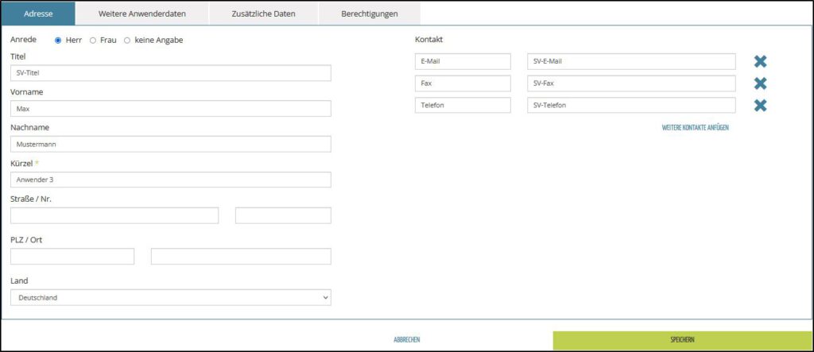
Task: Remove the Telefon contact row
Action: coord(760,106)
